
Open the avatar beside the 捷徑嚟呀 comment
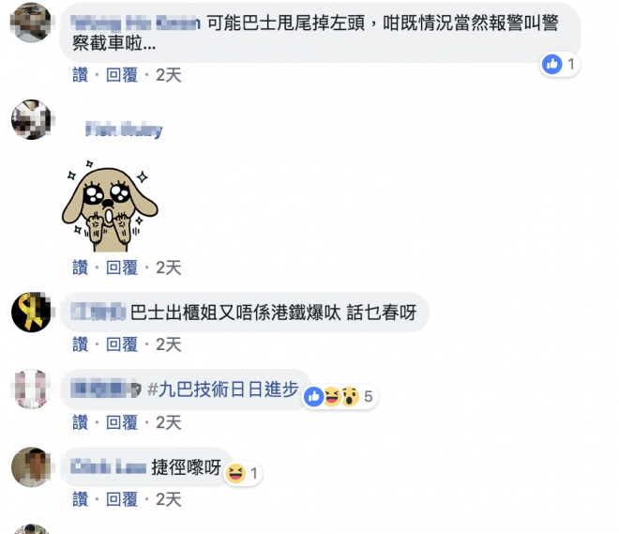click(31, 466)
